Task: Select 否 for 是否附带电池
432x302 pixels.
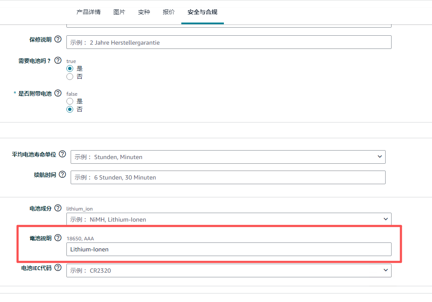Action: (x=70, y=109)
